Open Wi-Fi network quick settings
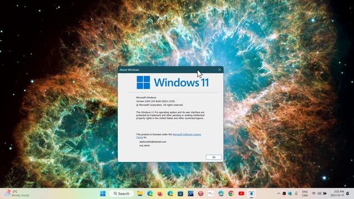Viewport: 354px width, 199px height. tap(314, 193)
